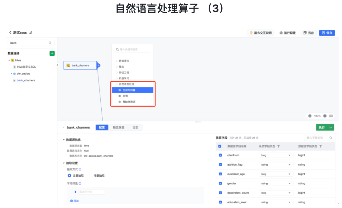The width and height of the screenshot is (342, 208).
Task: Click the 保存 save button
Action: coord(327,33)
